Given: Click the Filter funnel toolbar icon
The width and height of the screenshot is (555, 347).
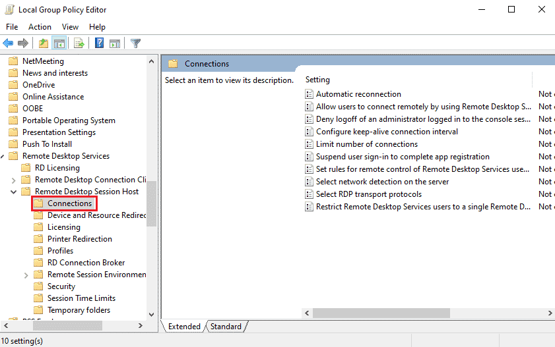Looking at the screenshot, I should tap(135, 43).
